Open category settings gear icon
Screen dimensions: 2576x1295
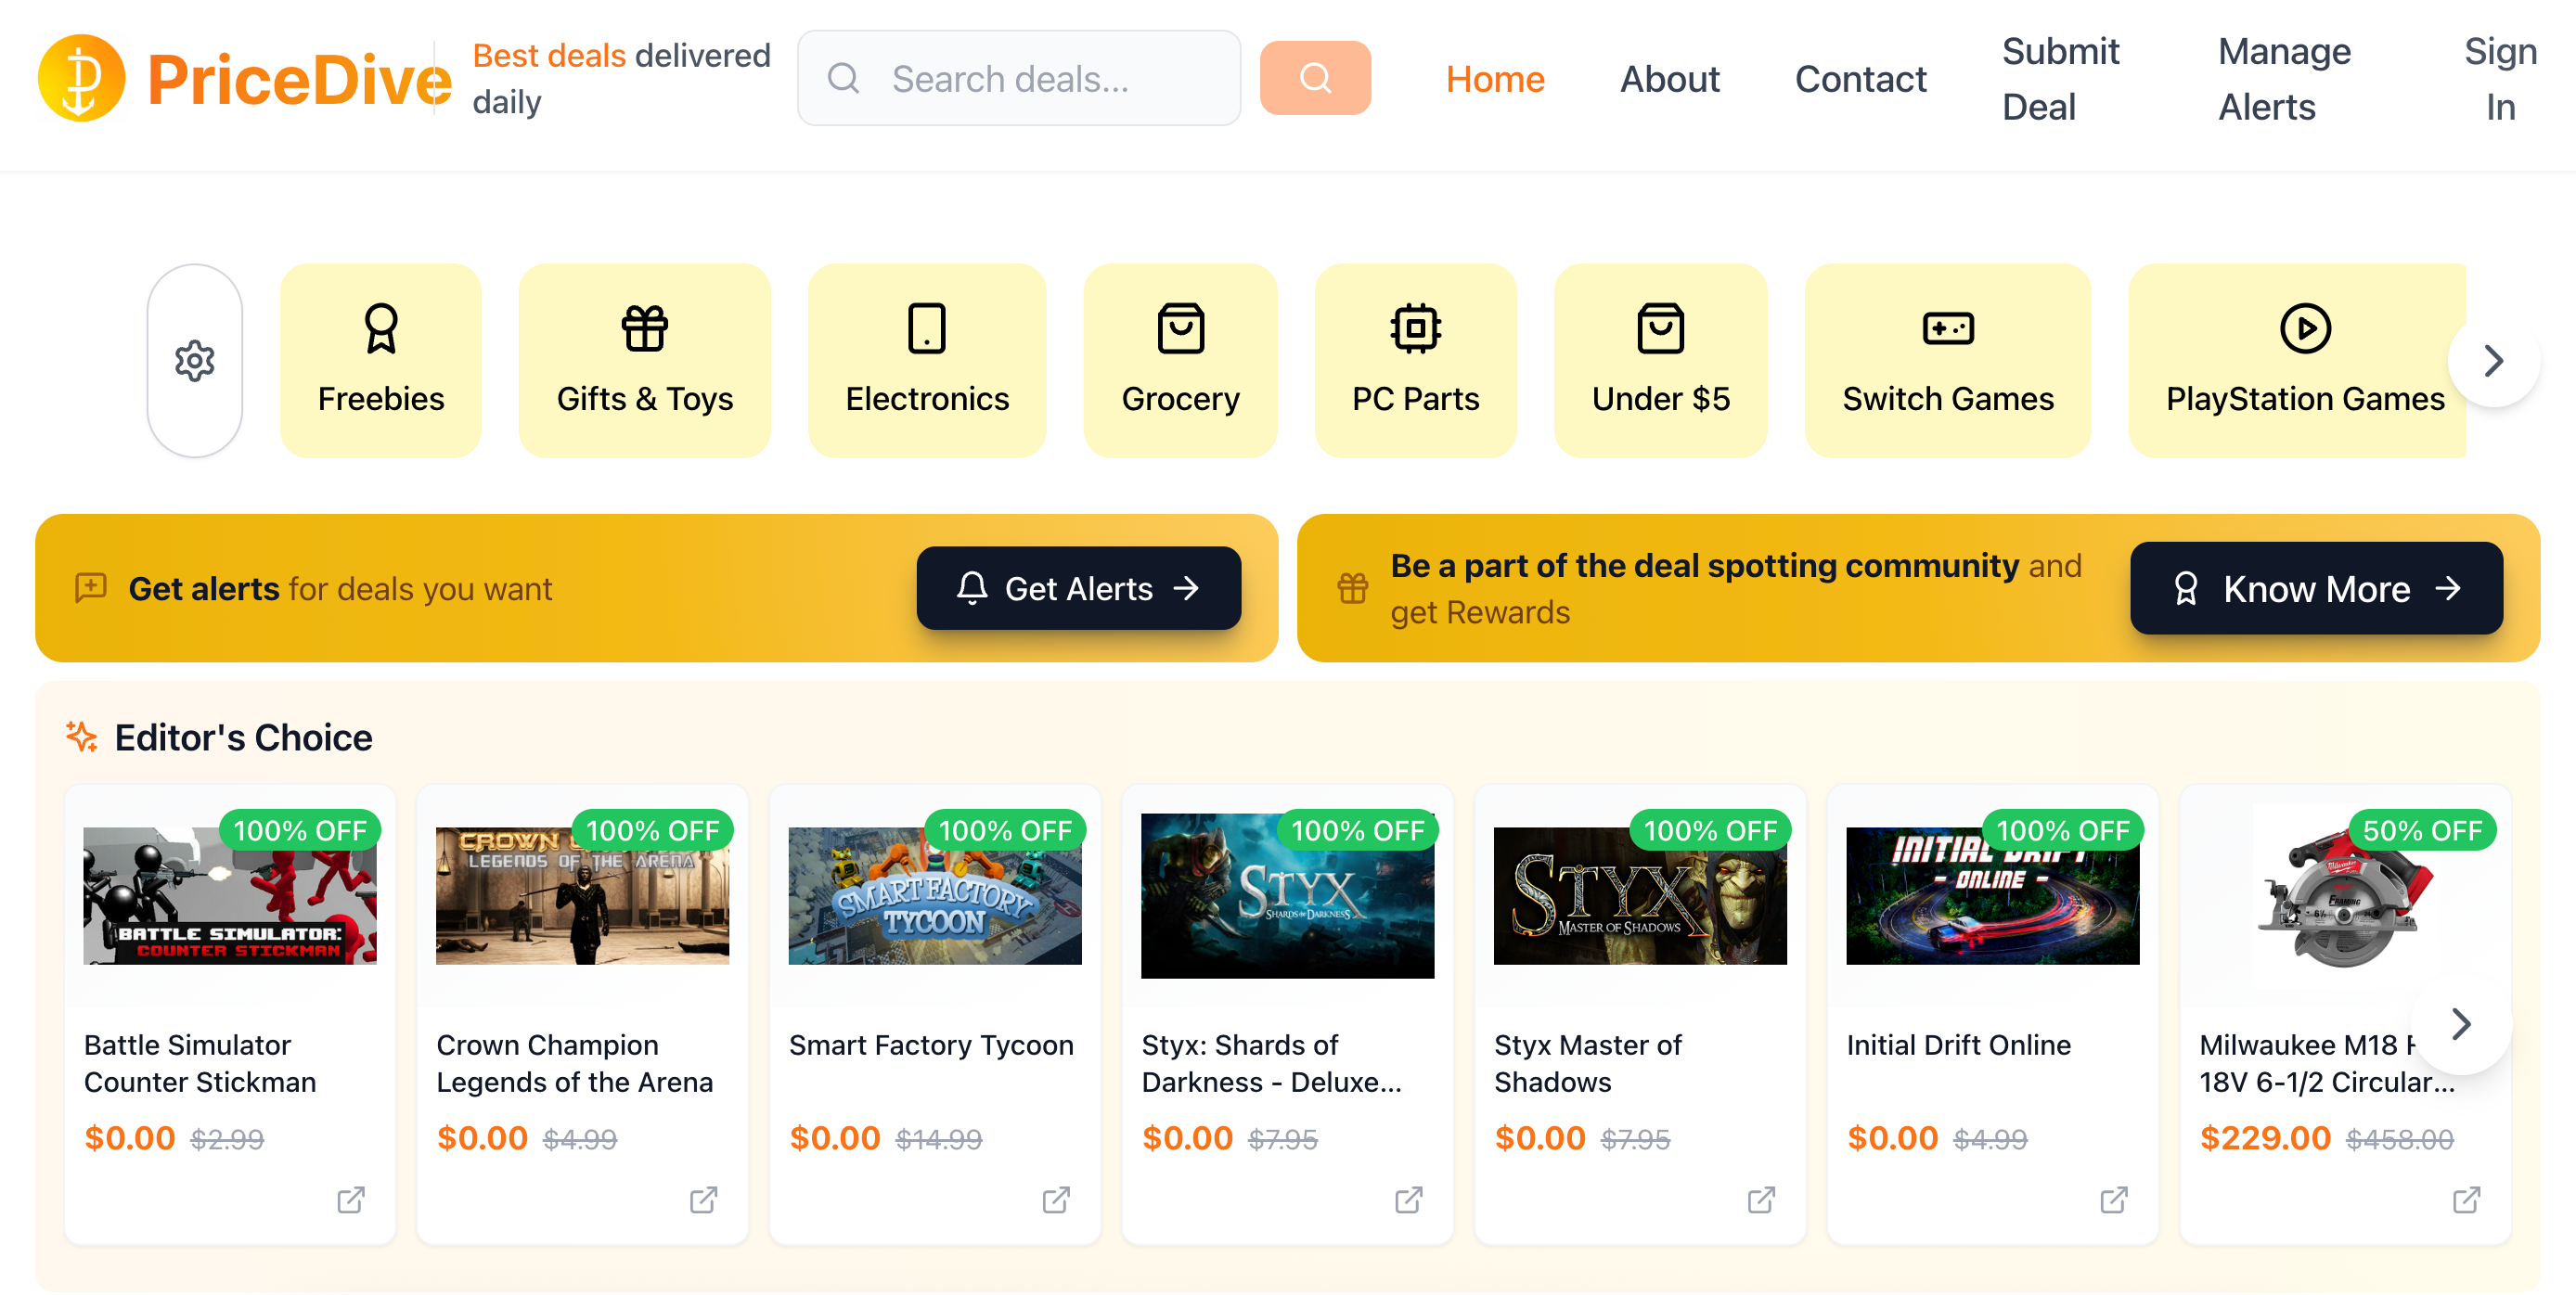195,361
